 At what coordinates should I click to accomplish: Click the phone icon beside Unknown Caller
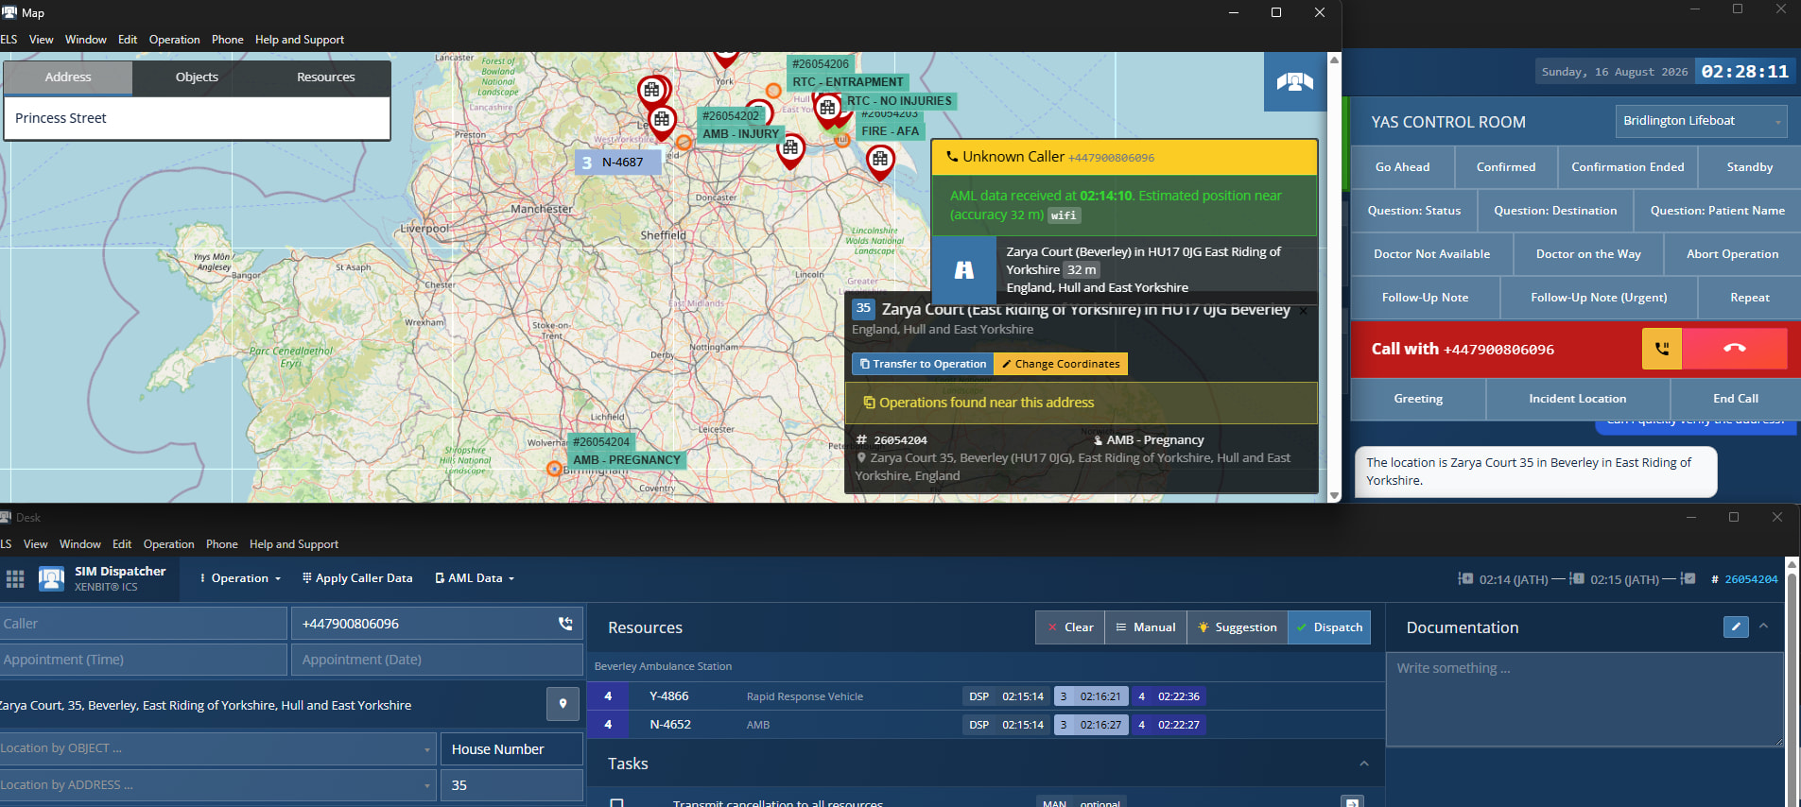(x=952, y=157)
